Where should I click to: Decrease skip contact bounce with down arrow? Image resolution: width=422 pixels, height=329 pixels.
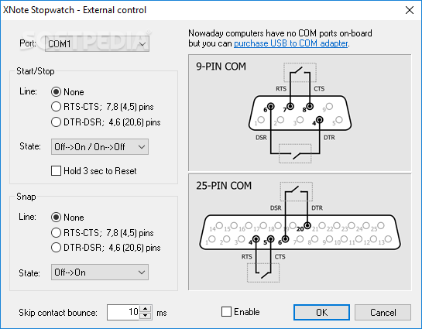pos(146,316)
